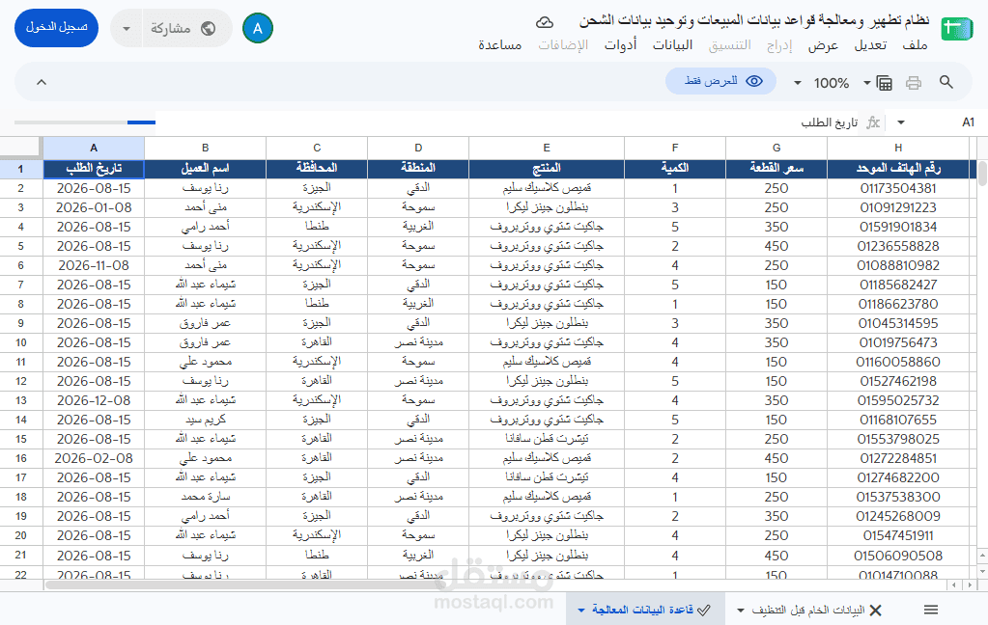Select row 10 header
The height and width of the screenshot is (625, 988).
[21, 342]
